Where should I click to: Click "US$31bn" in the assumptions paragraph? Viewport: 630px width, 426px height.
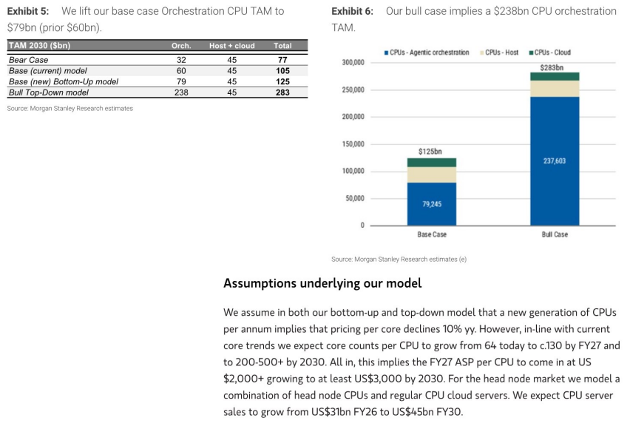point(331,412)
